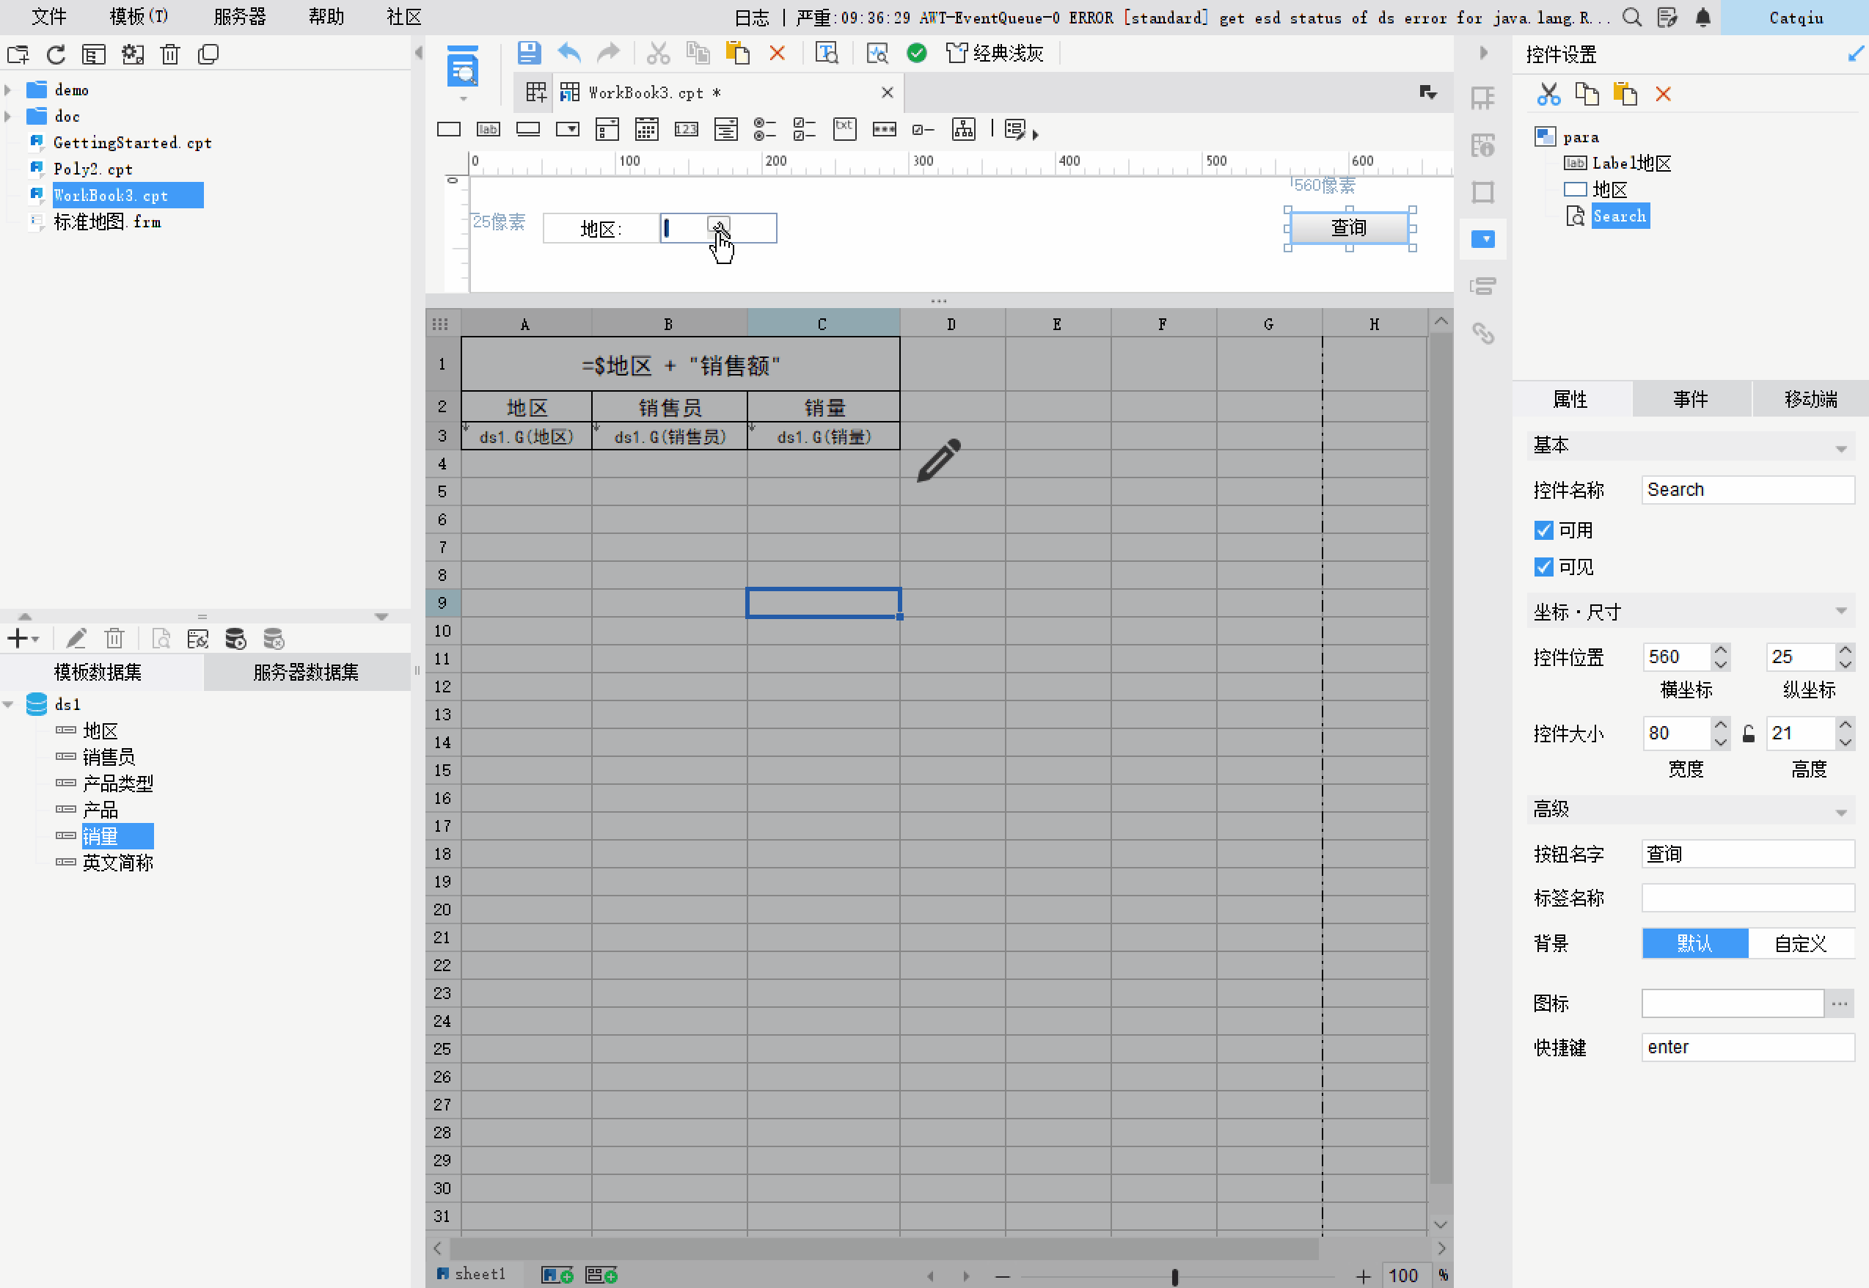Uncheck the 可见 checkbox
1869x1288 pixels.
tap(1543, 567)
